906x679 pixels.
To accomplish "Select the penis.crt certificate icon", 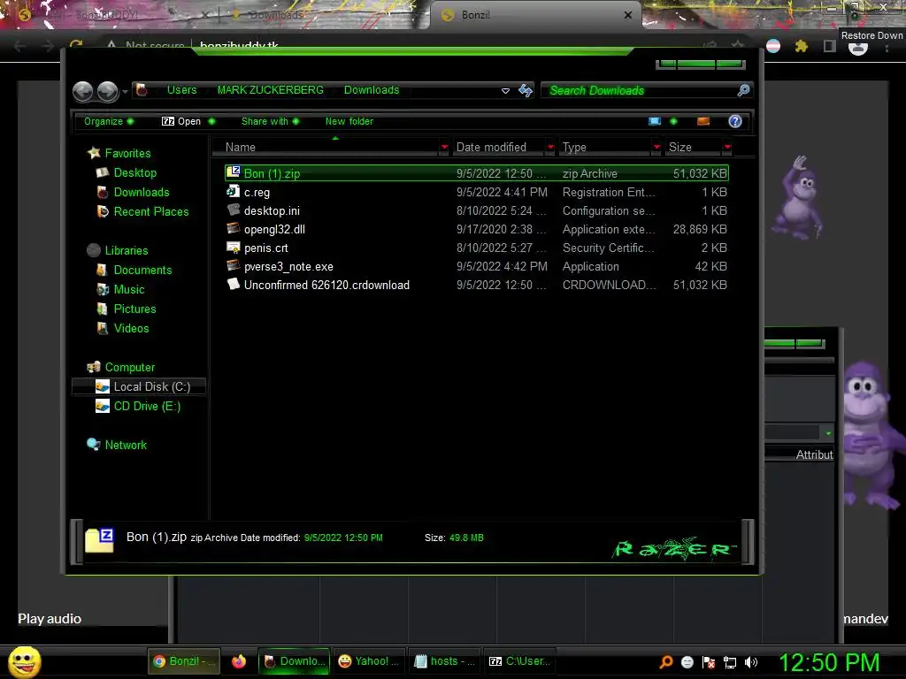I will 234,248.
